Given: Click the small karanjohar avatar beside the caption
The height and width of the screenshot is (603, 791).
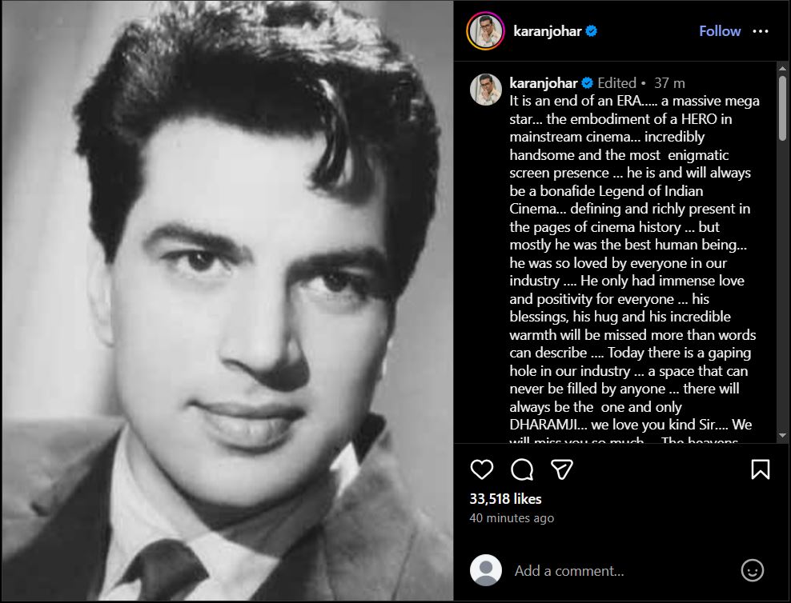Looking at the screenshot, I should (x=486, y=90).
